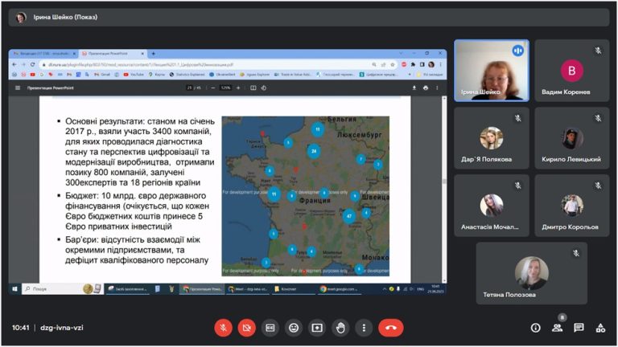The height and width of the screenshot is (347, 618).
Task: Unmute the microphone in Meet controls
Action: coord(223,328)
